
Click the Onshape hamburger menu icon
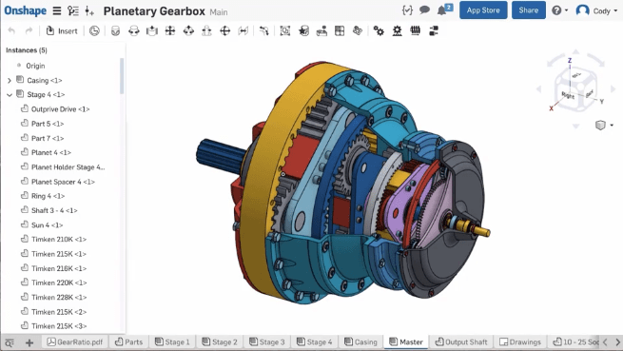tap(57, 10)
